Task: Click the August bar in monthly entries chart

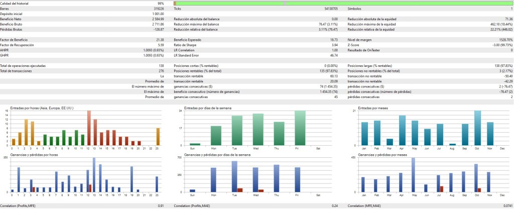Action: [452, 144]
